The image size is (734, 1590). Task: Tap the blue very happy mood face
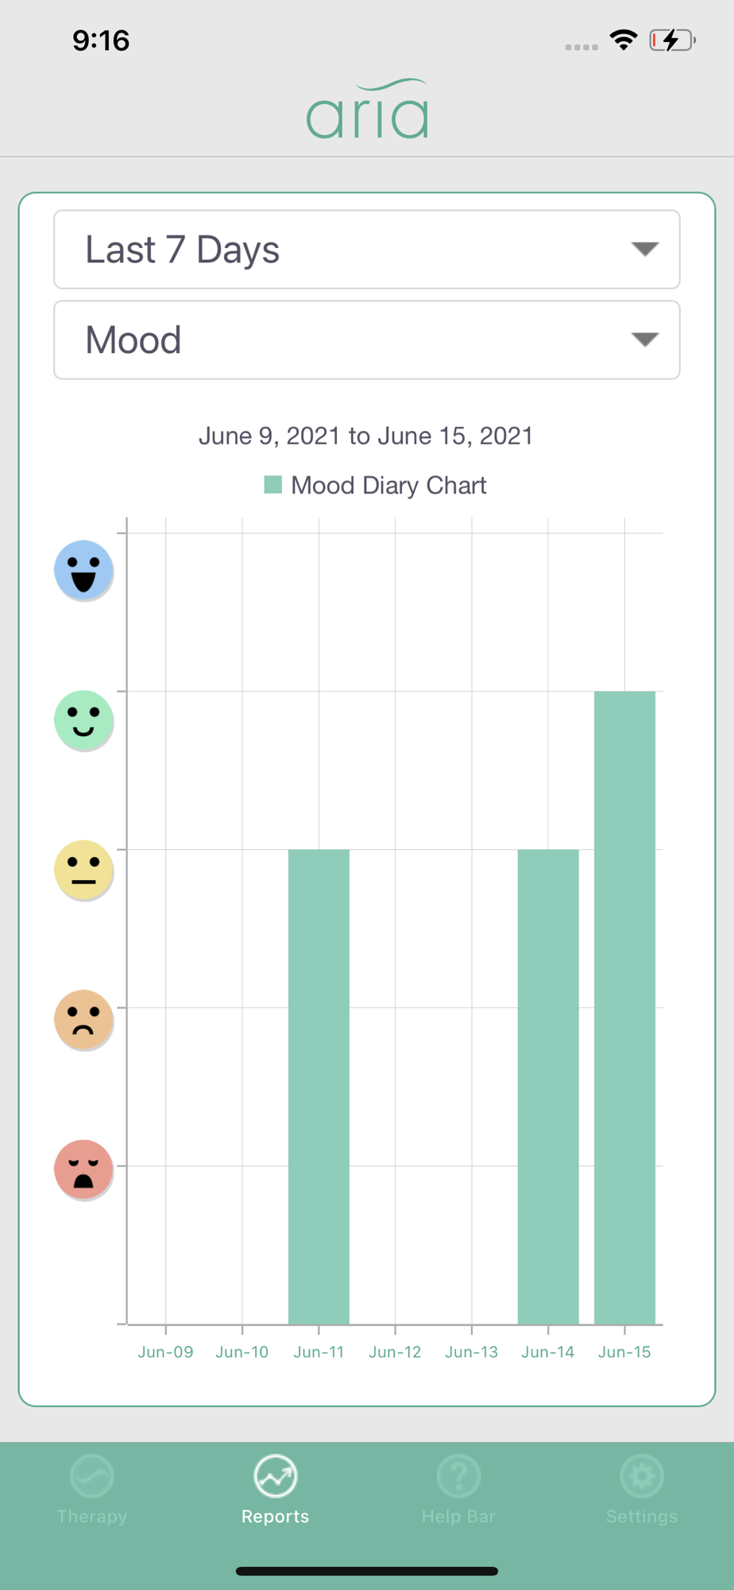tap(83, 569)
